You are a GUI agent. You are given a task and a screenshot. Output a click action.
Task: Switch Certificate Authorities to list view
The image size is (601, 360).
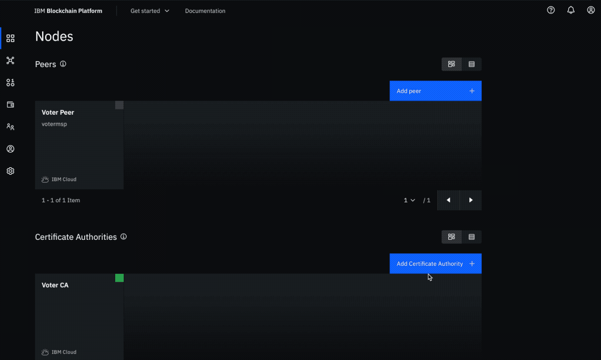pos(471,237)
